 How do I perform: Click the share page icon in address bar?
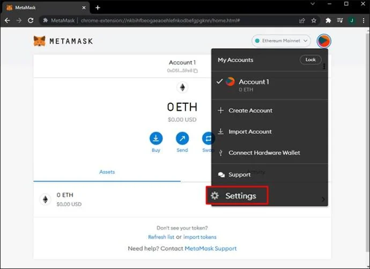[x=302, y=20]
